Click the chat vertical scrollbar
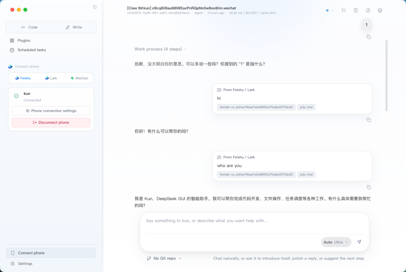This screenshot has height=272, width=406. pos(386,75)
